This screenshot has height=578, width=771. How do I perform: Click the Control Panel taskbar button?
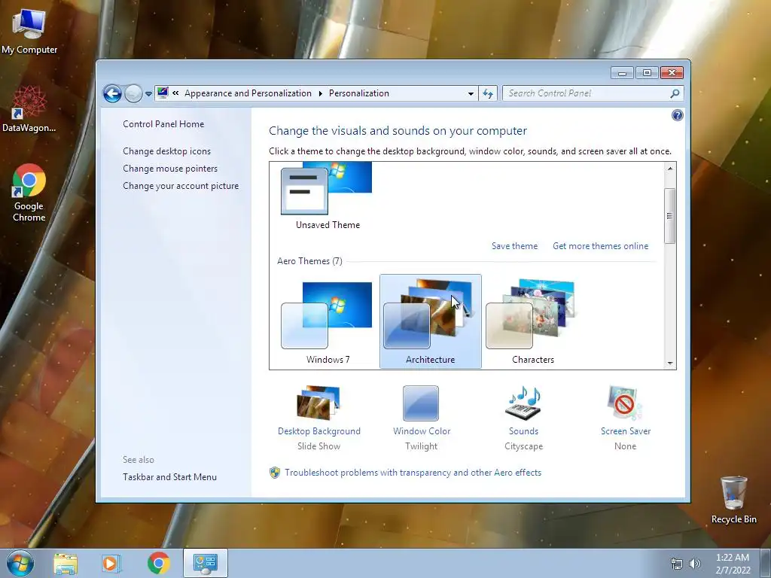(x=205, y=563)
